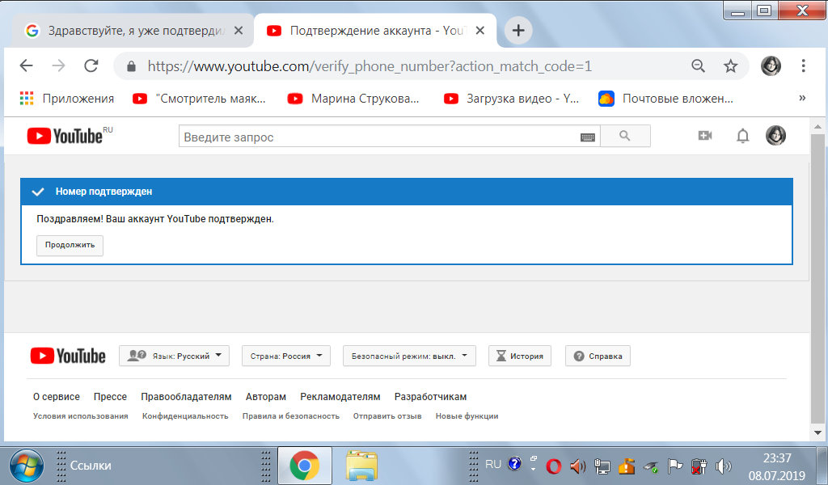The image size is (828, 485).
Task: Open the Правообладателям footer link
Action: pyautogui.click(x=187, y=396)
